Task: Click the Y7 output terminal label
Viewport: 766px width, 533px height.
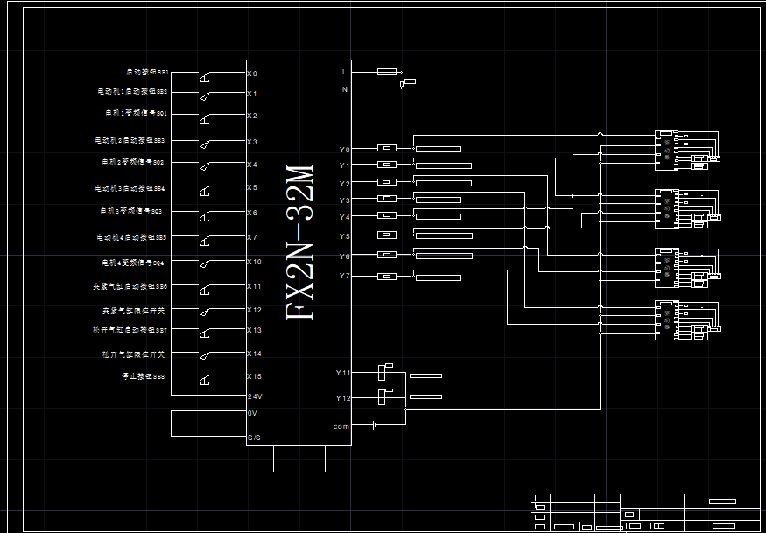Action: point(344,276)
